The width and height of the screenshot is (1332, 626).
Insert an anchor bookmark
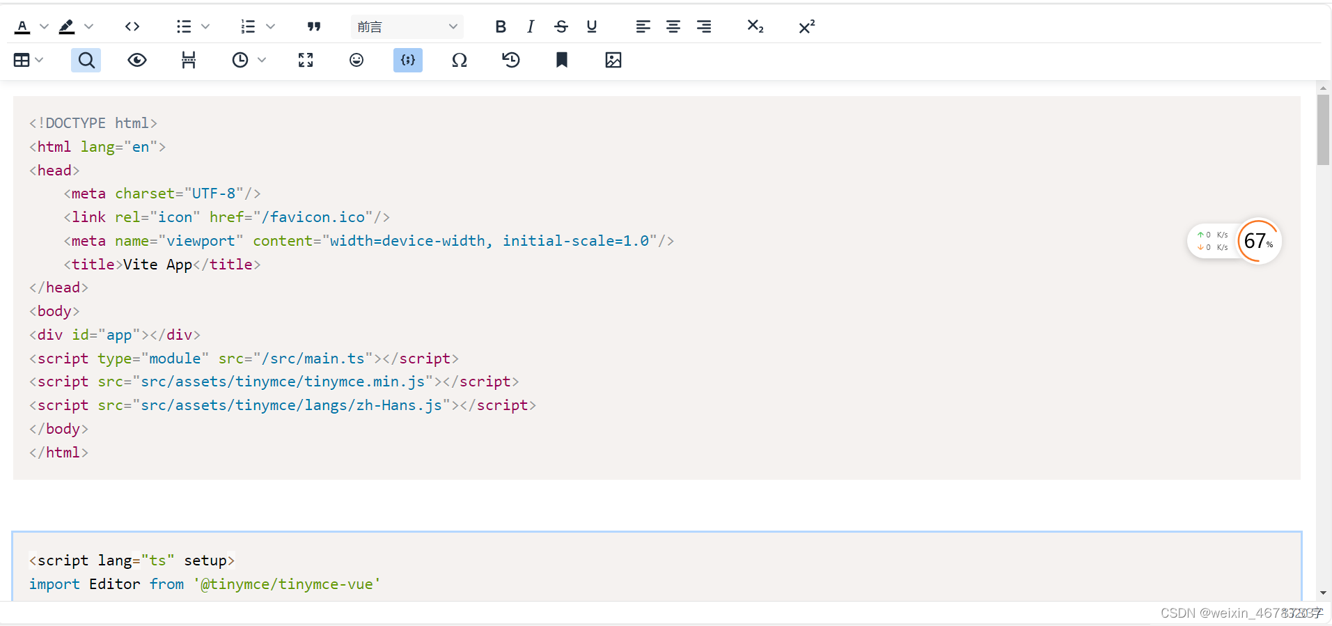pos(562,60)
